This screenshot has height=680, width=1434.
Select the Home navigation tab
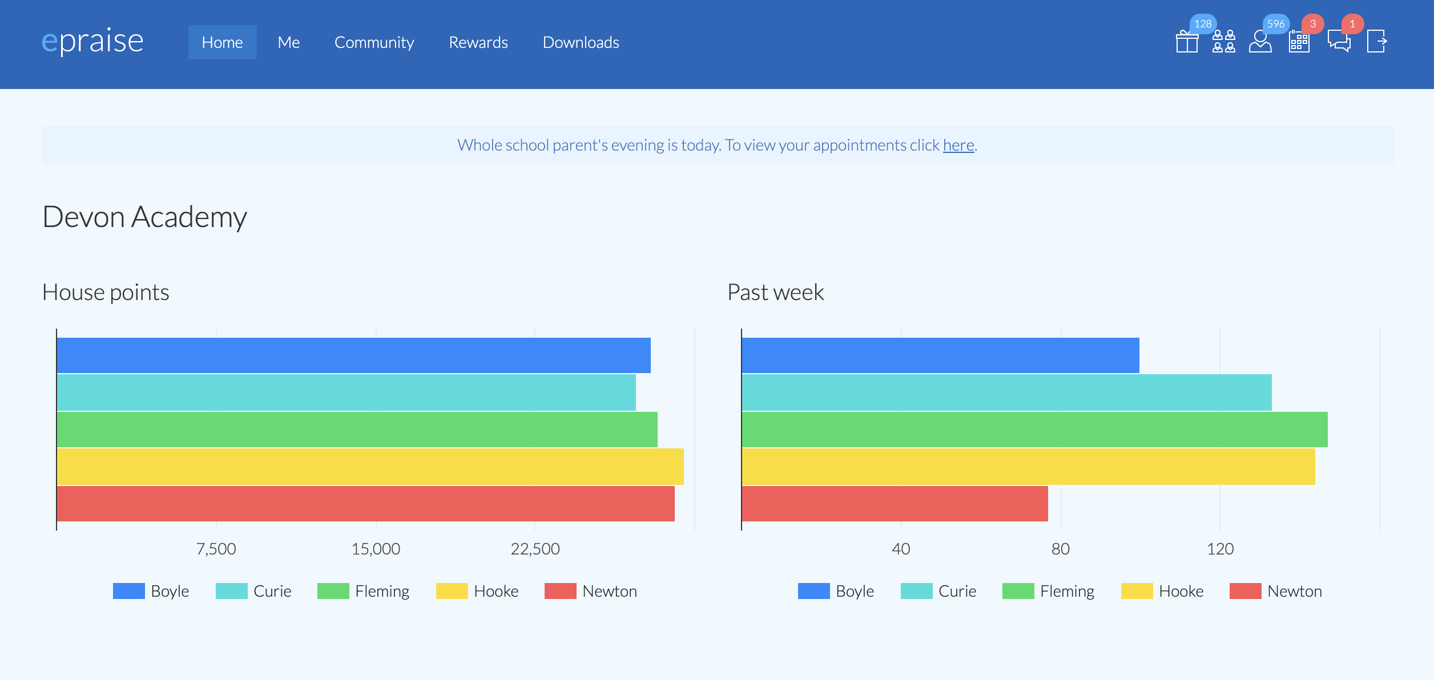(x=223, y=42)
